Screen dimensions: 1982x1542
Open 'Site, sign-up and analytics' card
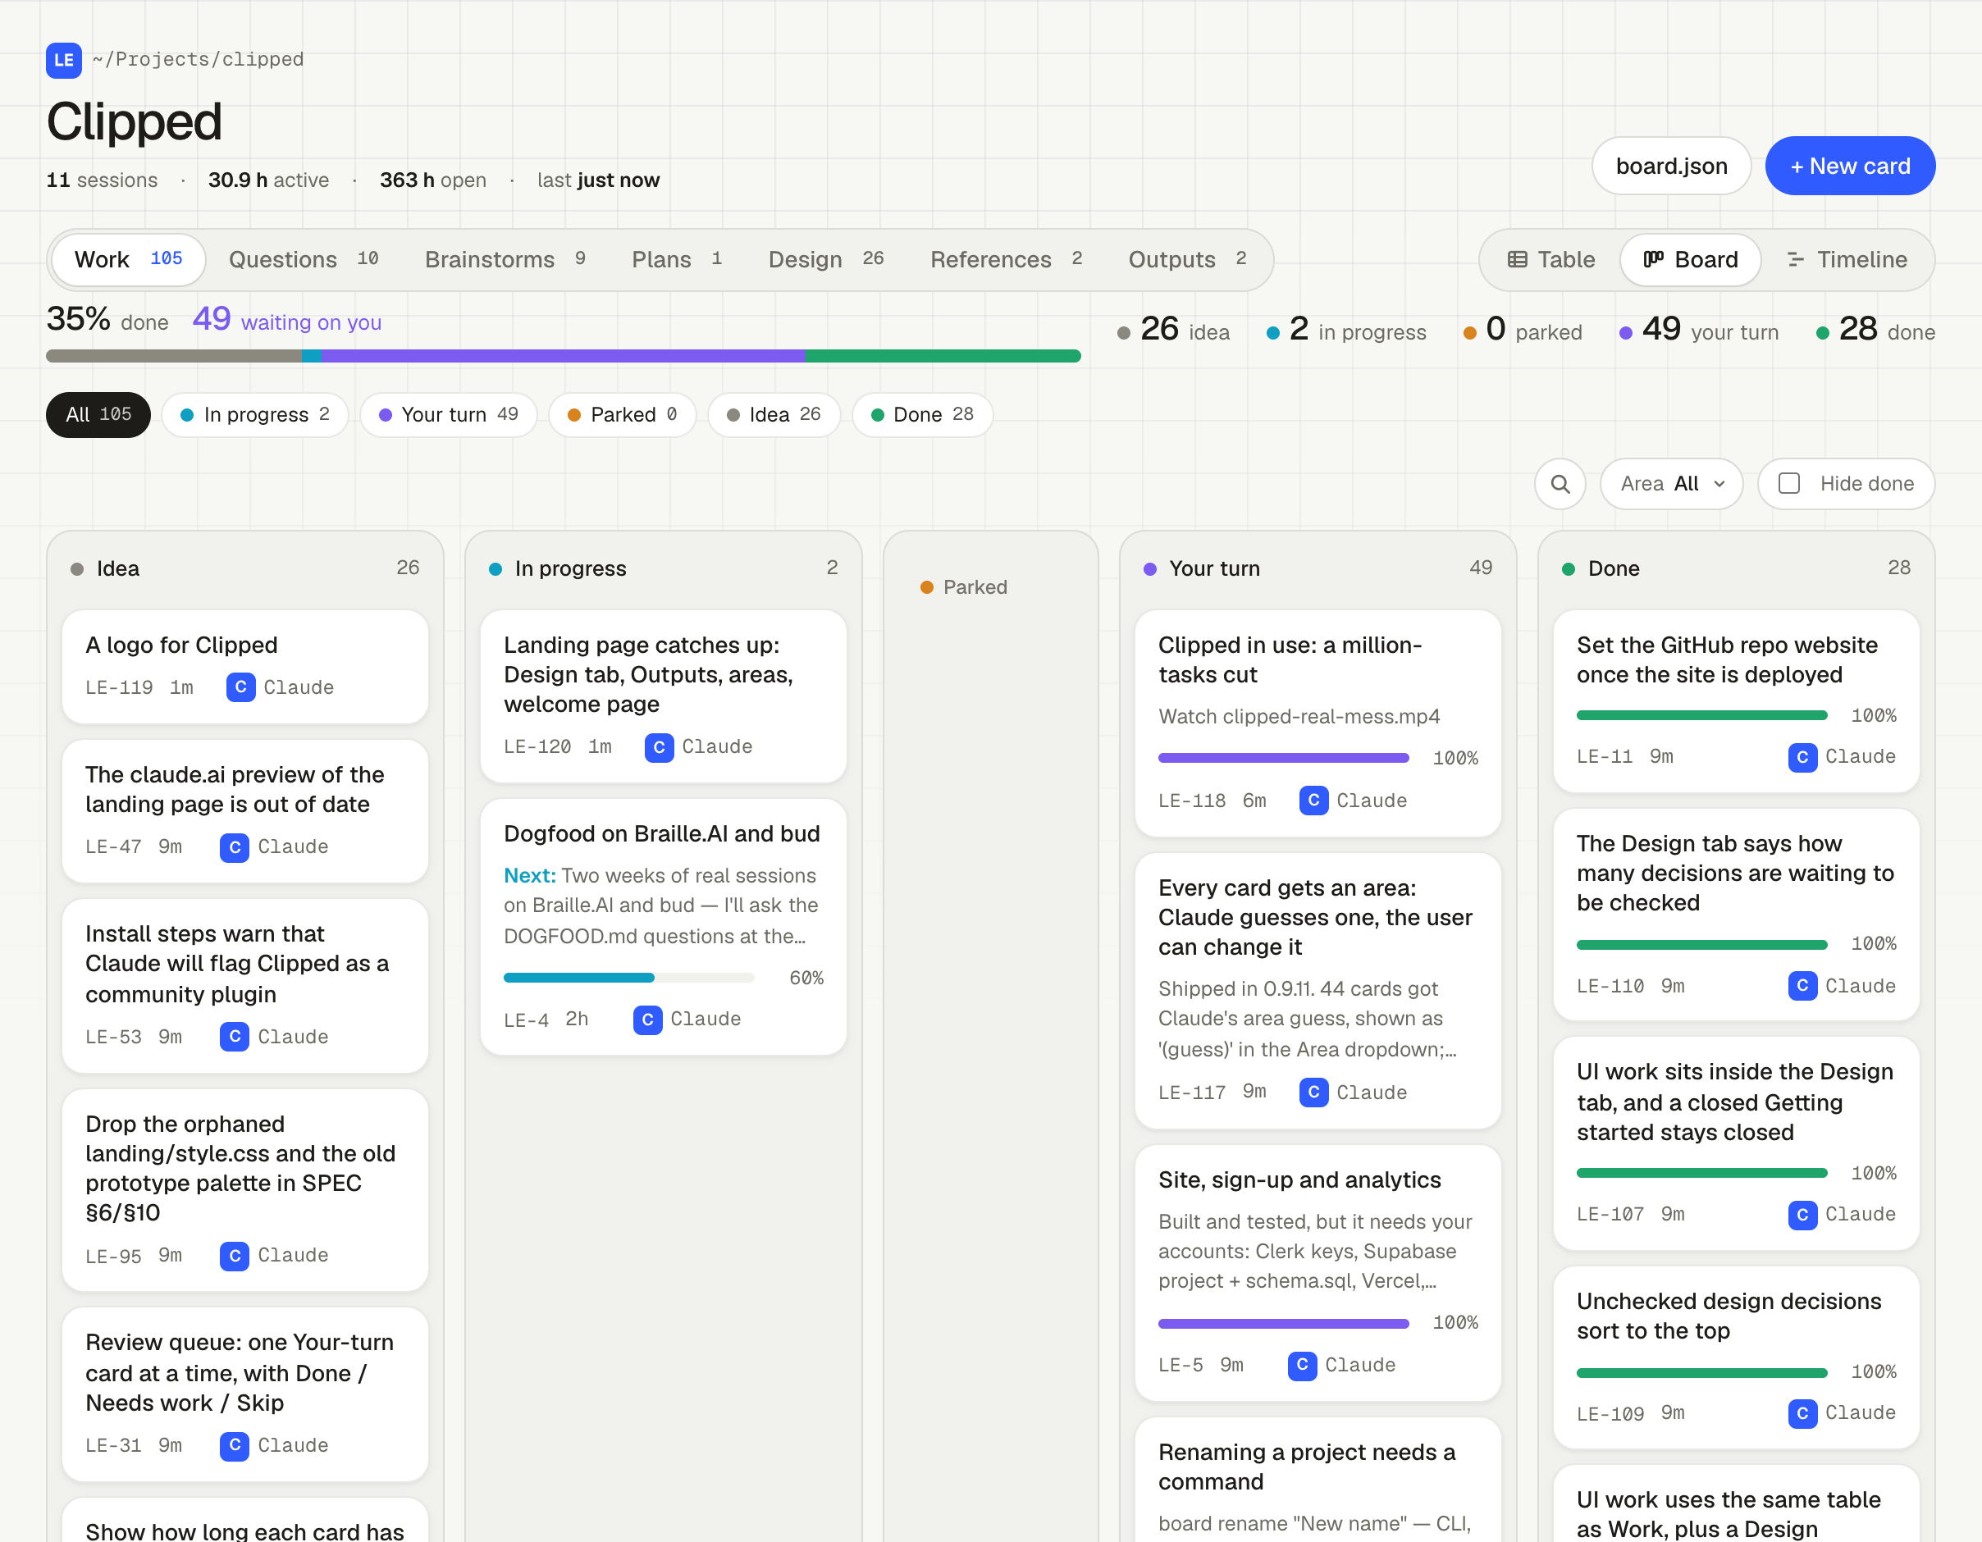click(x=1318, y=1273)
